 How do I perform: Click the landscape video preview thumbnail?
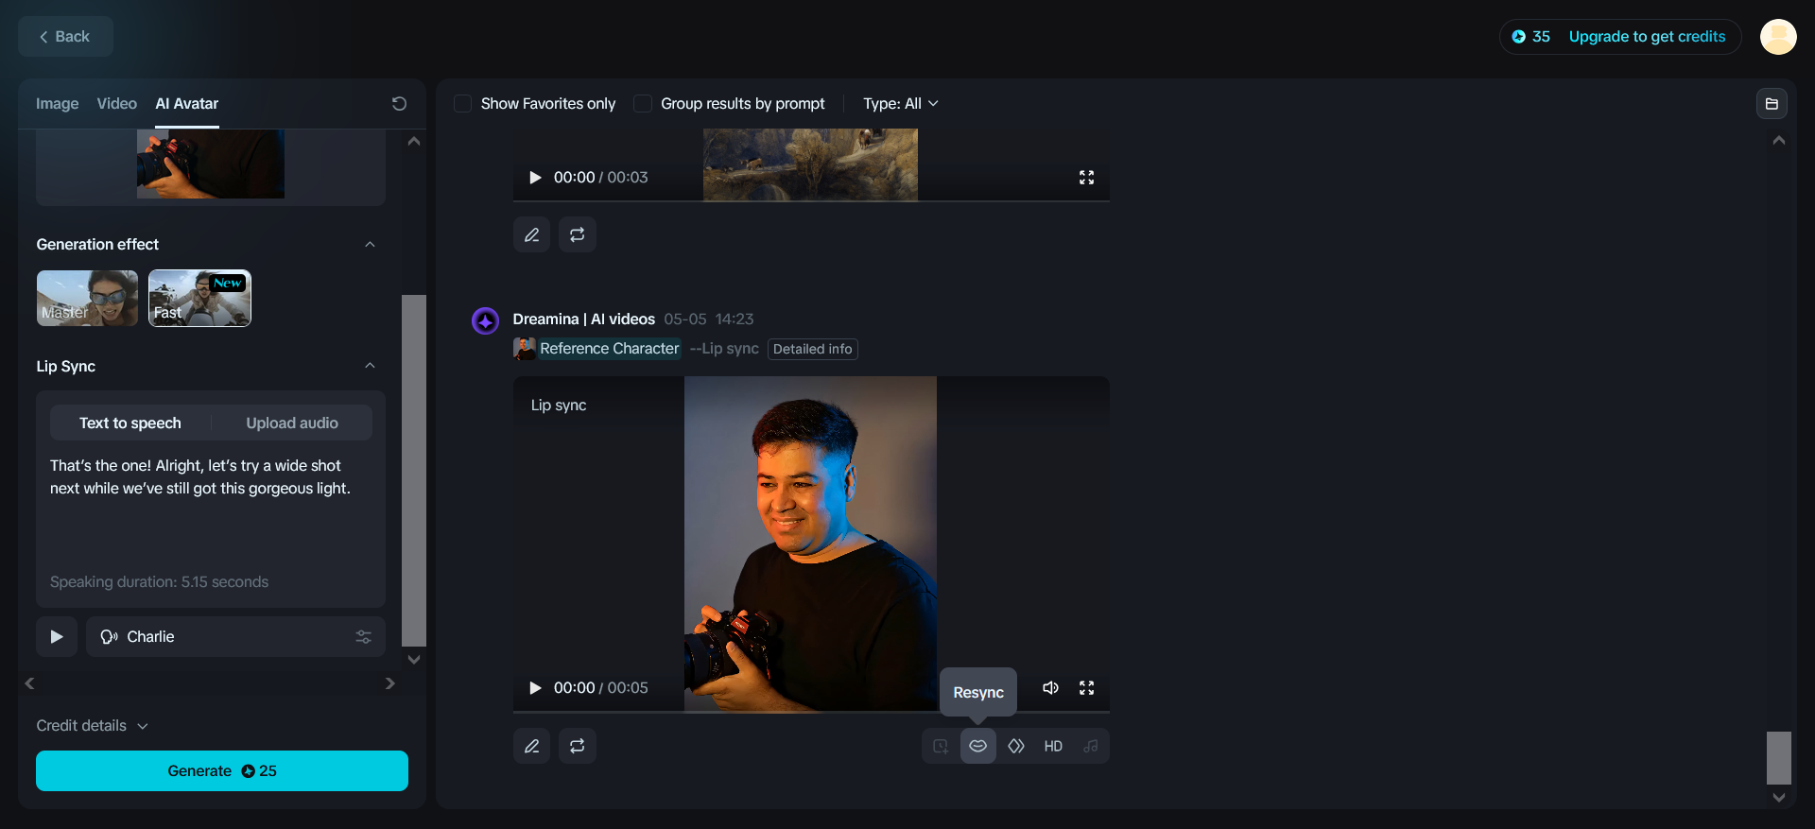click(x=810, y=164)
